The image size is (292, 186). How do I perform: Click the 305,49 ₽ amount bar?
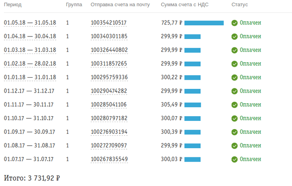coord(192,105)
